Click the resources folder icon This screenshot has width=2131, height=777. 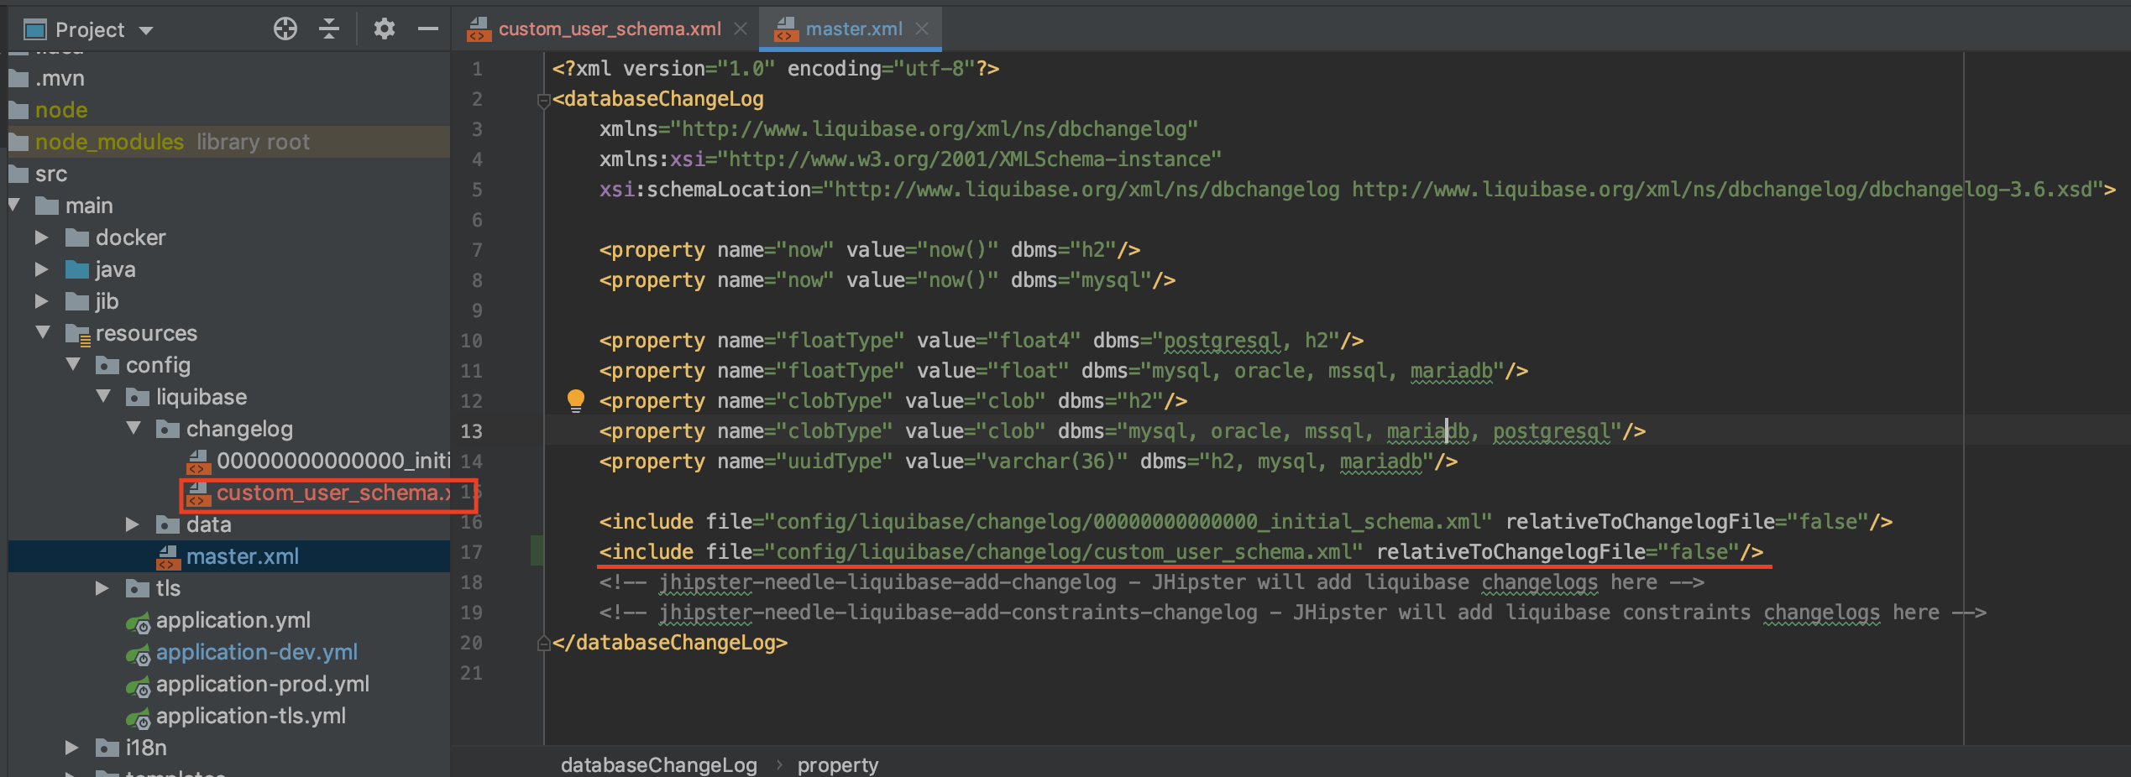(x=78, y=335)
